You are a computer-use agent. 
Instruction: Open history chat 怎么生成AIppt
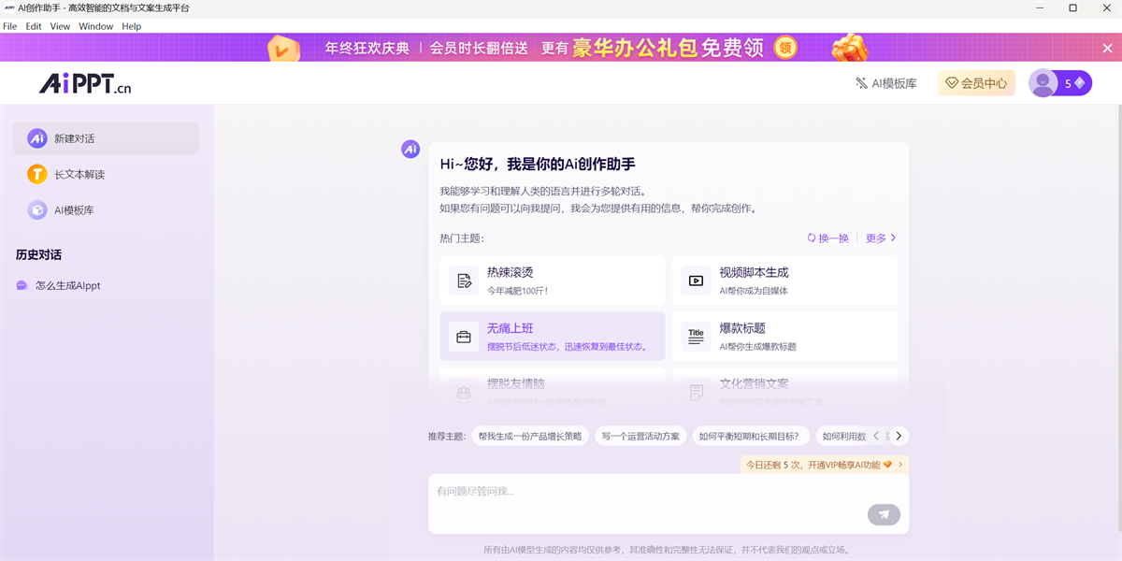click(x=67, y=286)
